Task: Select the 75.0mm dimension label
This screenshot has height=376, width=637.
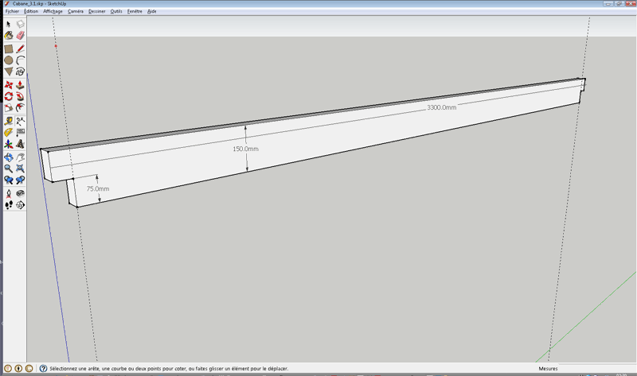Action: [x=97, y=189]
